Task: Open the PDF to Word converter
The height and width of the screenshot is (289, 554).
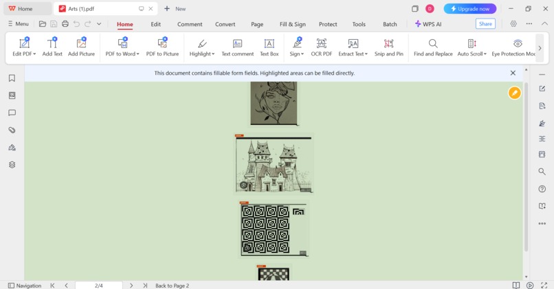Action: click(x=122, y=47)
